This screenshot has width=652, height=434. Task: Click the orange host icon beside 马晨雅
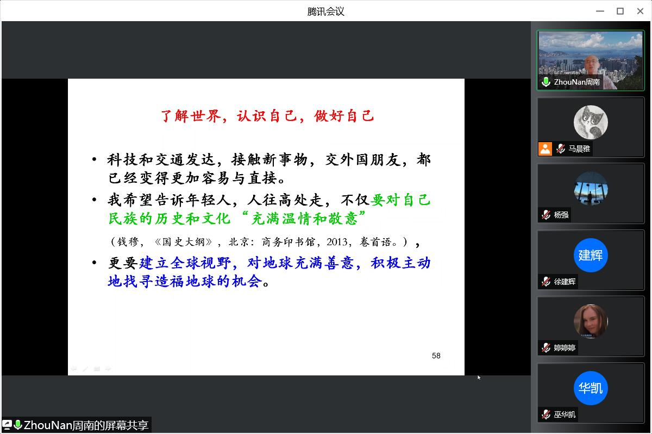pyautogui.click(x=546, y=149)
